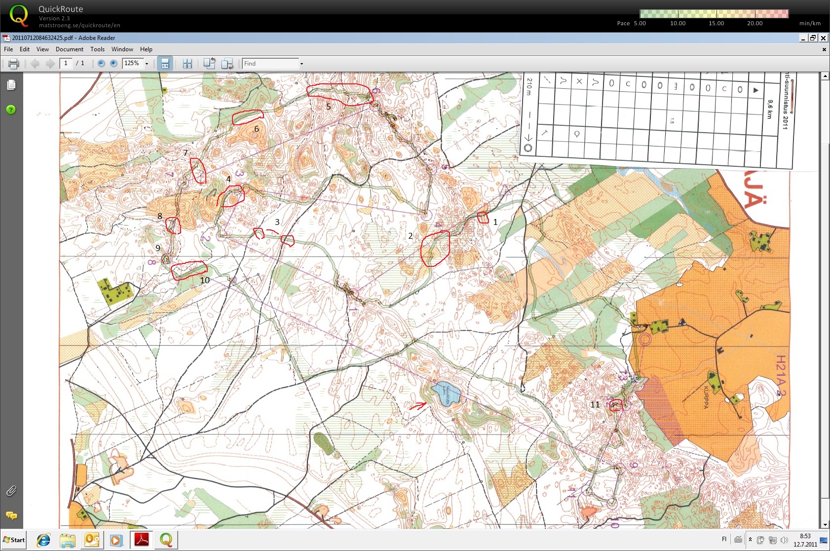The width and height of the screenshot is (830, 551).
Task: Go to next page with the right arrow
Action: pos(50,64)
